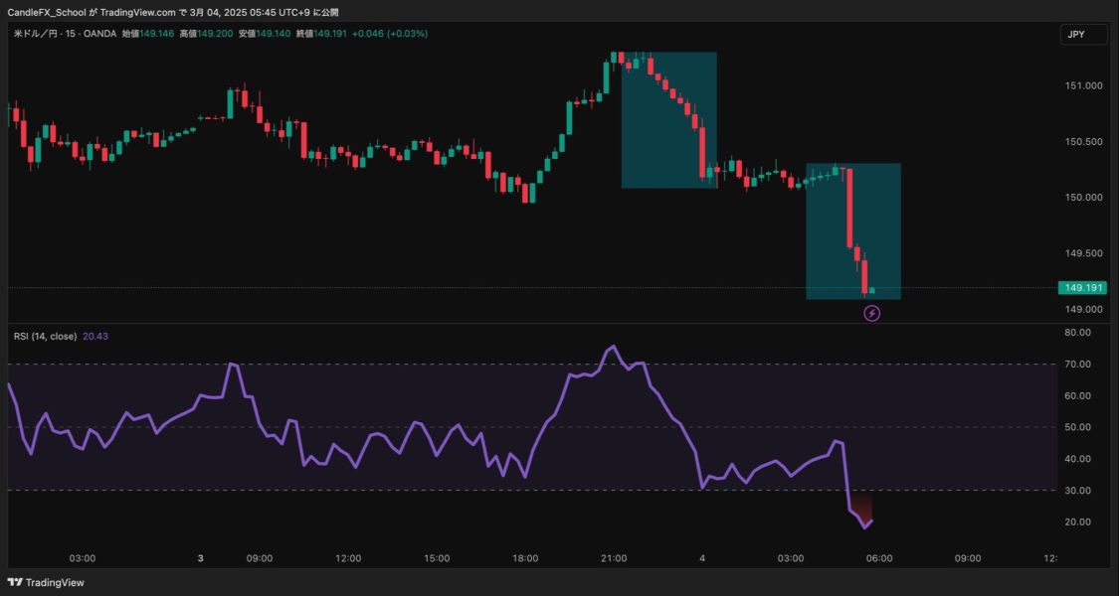This screenshot has width=1119, height=596.
Task: Click the RSI 40.00 axis label
Action: [1078, 458]
